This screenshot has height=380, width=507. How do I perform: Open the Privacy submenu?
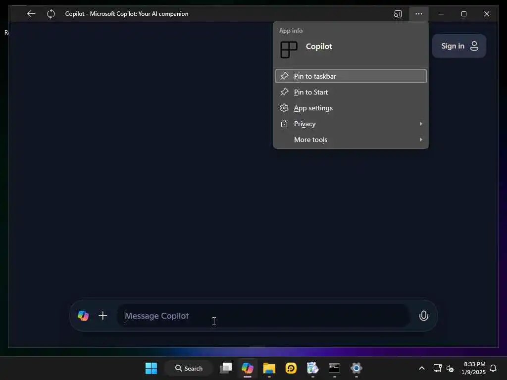pos(351,124)
